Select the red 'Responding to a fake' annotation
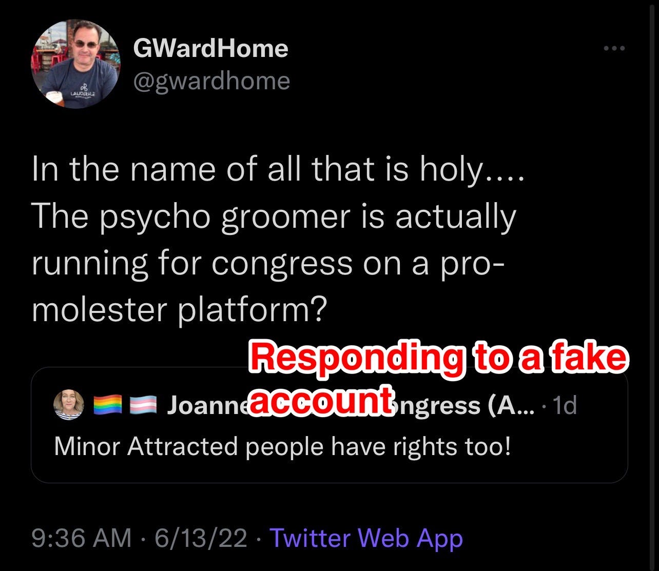Viewport: 659px width, 571px height. pos(438,357)
